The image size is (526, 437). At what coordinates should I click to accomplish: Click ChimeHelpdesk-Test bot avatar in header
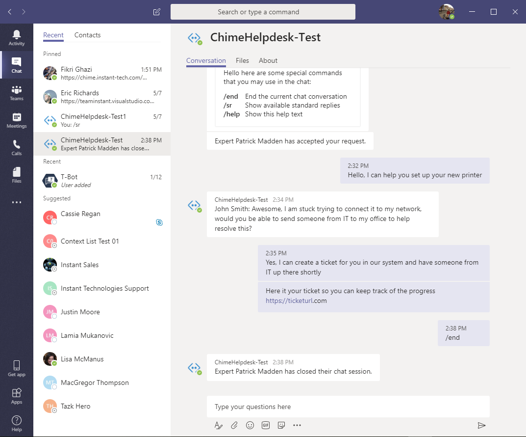(x=195, y=38)
